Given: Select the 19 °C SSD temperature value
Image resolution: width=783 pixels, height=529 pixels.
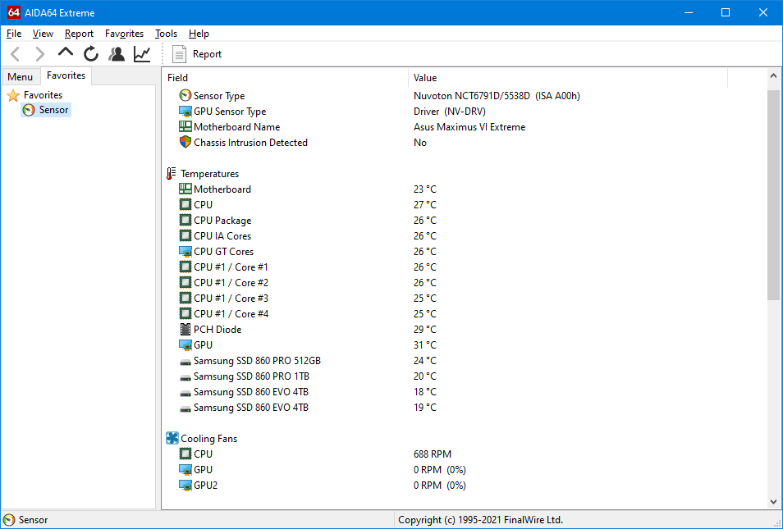Looking at the screenshot, I should coord(425,408).
